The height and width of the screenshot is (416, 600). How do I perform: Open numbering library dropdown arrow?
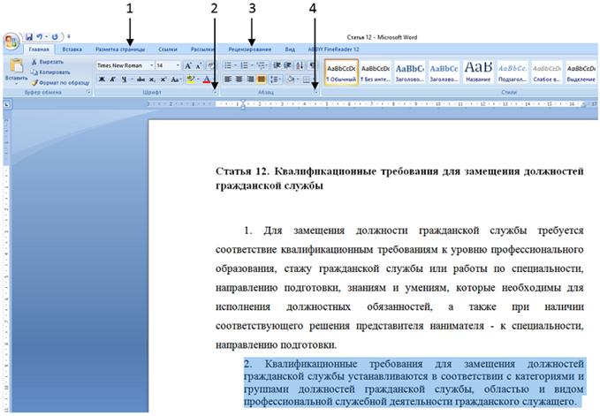[x=252, y=65]
